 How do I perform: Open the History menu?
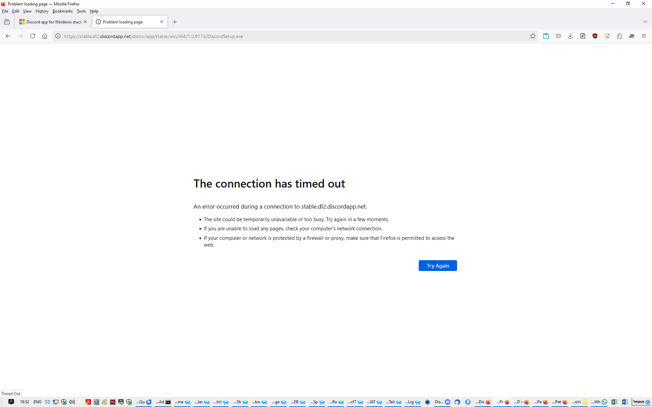pyautogui.click(x=42, y=11)
